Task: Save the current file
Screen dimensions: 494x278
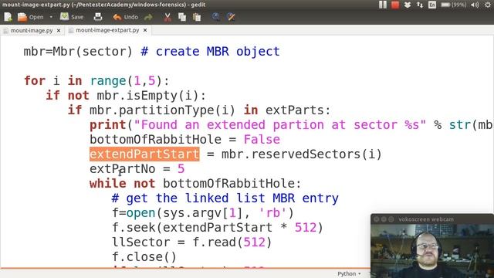Action: [72, 17]
